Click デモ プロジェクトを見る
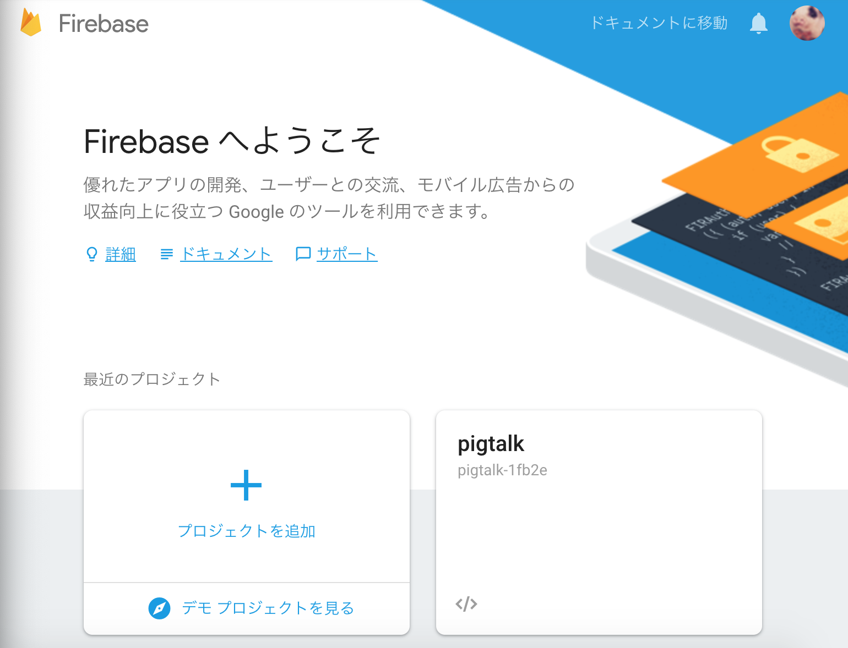848x648 pixels. pos(268,608)
